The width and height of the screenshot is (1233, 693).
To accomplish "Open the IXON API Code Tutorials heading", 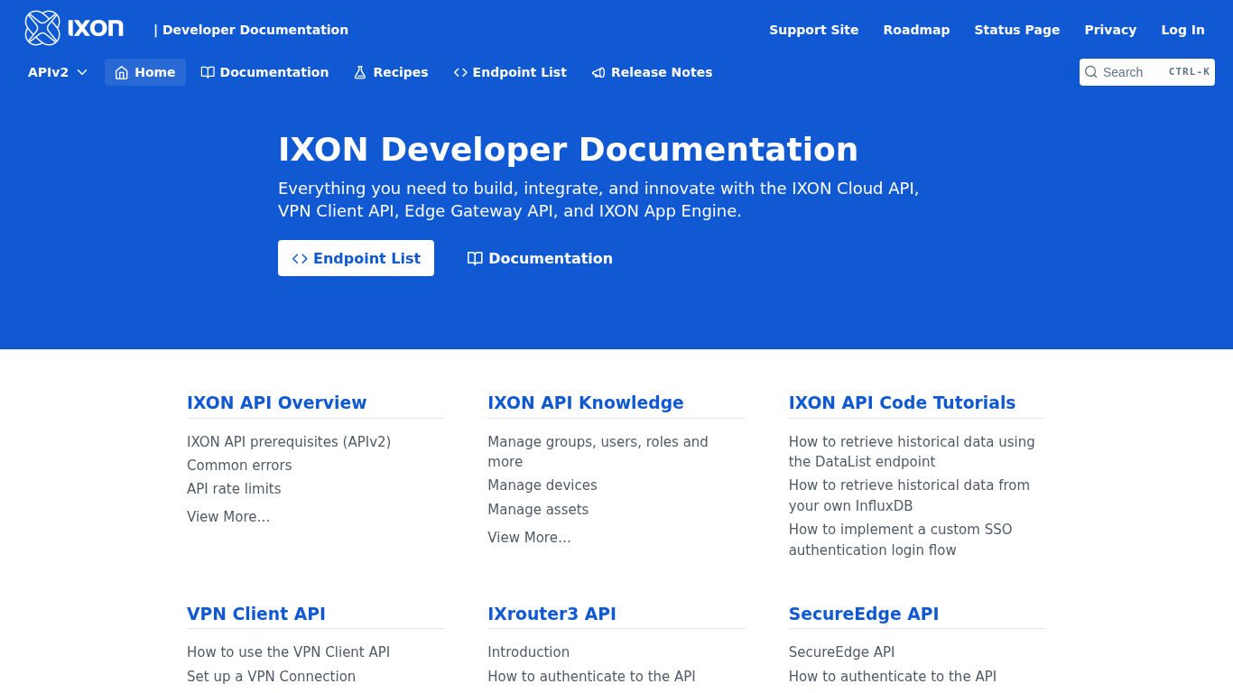I will [902, 402].
